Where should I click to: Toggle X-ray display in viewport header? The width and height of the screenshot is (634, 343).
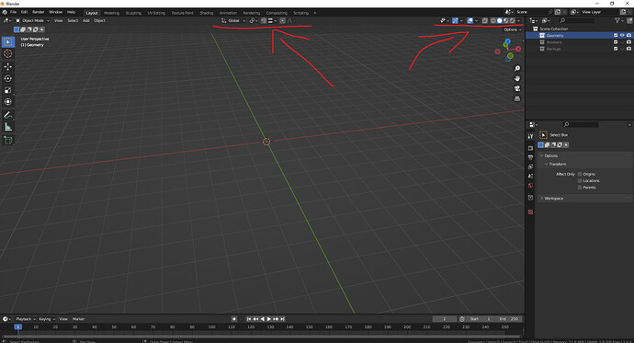(x=485, y=20)
